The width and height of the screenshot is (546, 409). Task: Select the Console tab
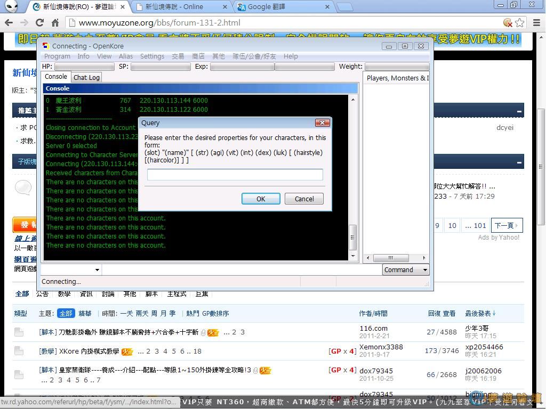click(55, 77)
